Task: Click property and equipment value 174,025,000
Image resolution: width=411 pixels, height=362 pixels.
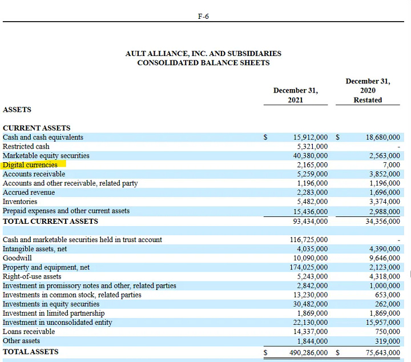Action: click(309, 267)
